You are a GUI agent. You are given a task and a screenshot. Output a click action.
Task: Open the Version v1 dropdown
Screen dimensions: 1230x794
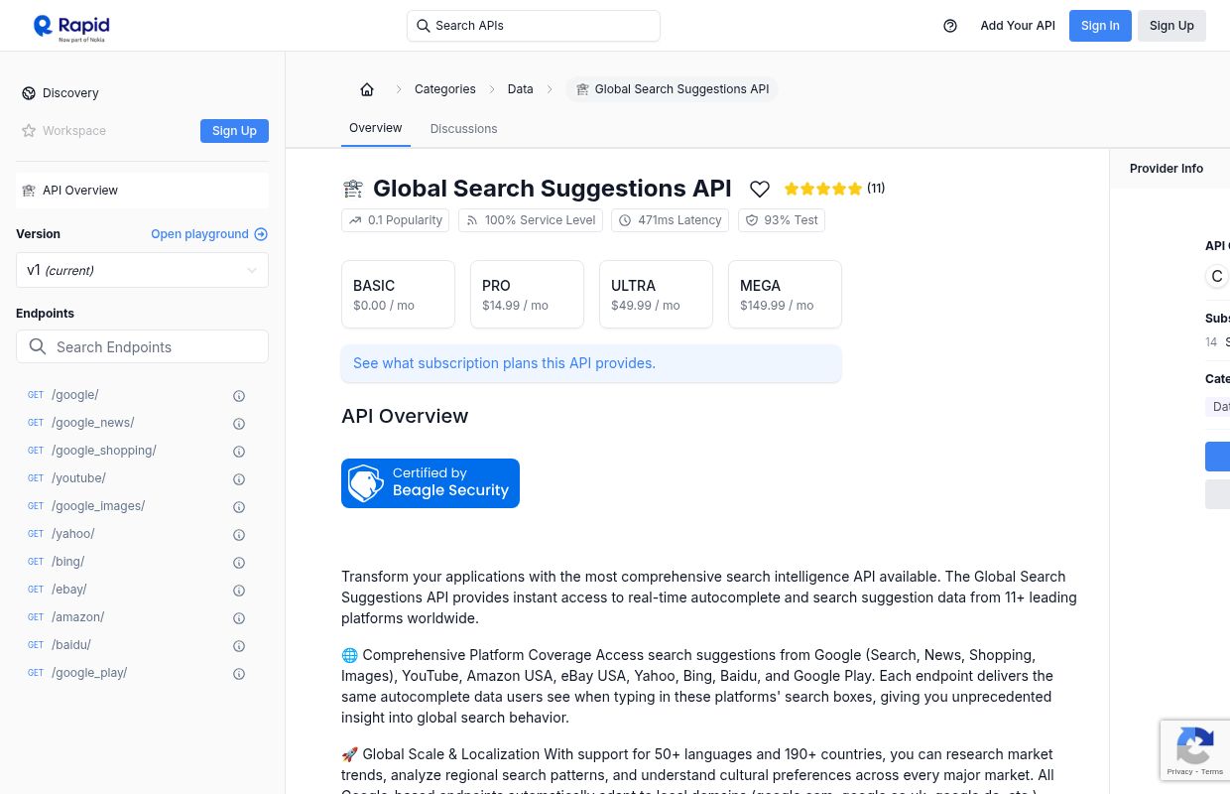click(x=142, y=270)
